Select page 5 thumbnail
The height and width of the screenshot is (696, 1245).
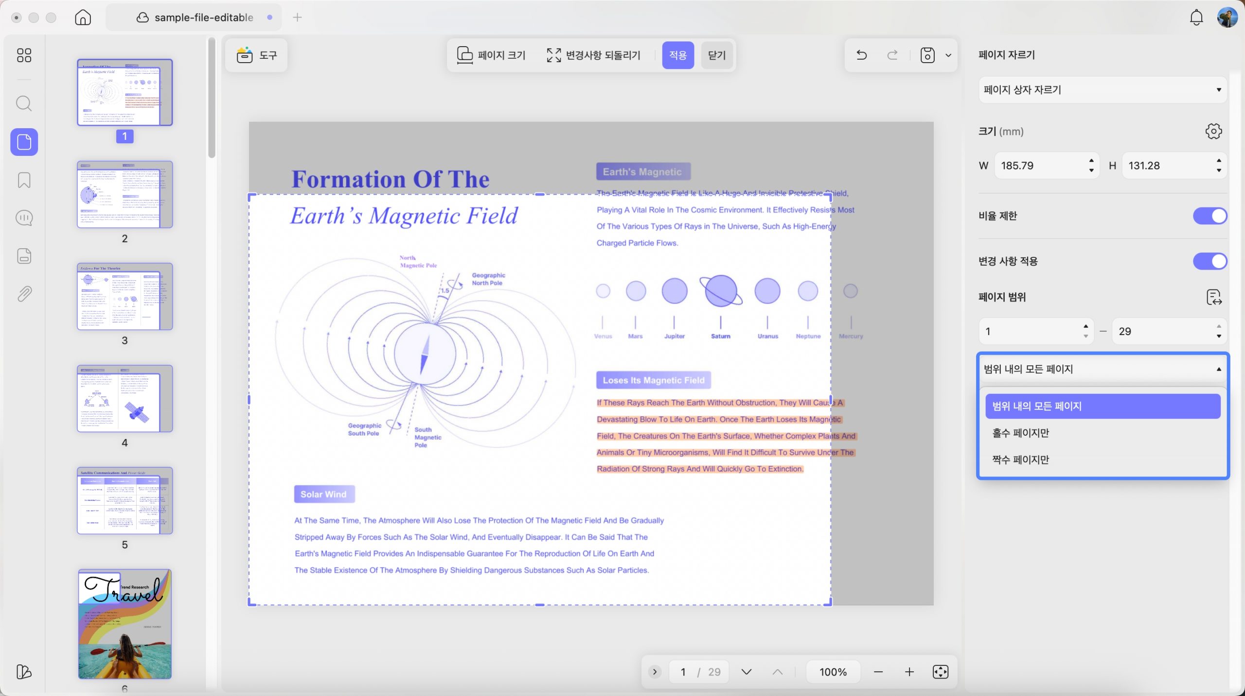coord(124,500)
